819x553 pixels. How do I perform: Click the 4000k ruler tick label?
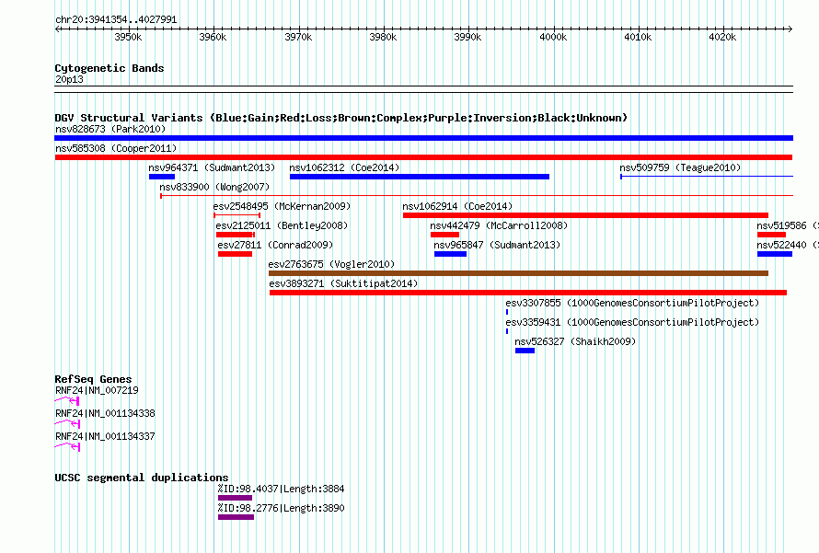[553, 37]
